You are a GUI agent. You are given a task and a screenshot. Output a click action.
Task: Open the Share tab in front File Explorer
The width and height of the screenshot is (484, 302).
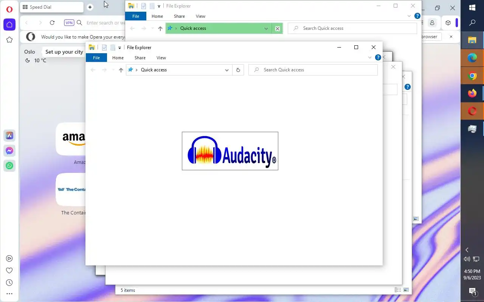pos(140,58)
